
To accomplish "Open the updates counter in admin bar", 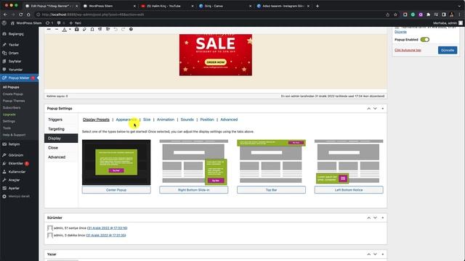I will (49, 22).
